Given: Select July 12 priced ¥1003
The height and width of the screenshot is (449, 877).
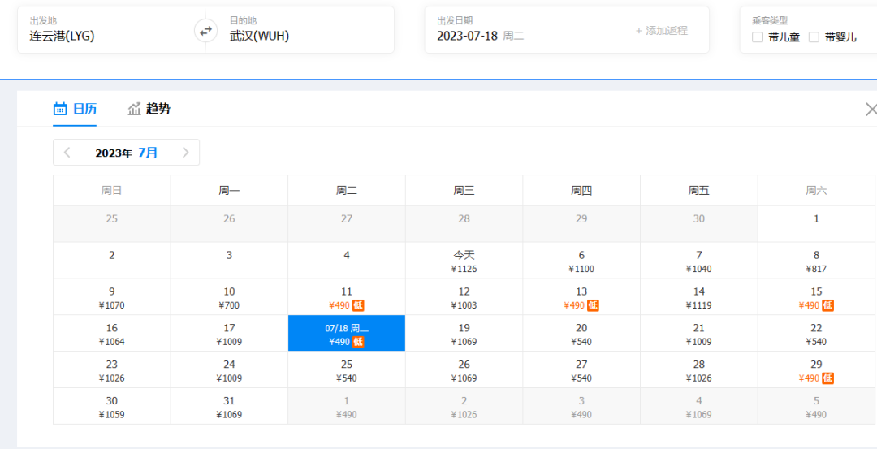Looking at the screenshot, I should [x=464, y=296].
